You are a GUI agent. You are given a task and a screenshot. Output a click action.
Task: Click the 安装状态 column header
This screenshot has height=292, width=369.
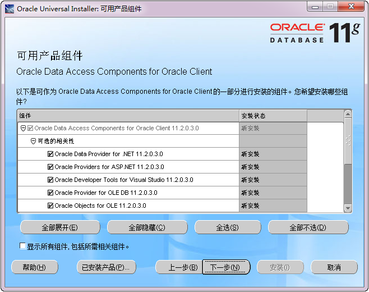273,116
